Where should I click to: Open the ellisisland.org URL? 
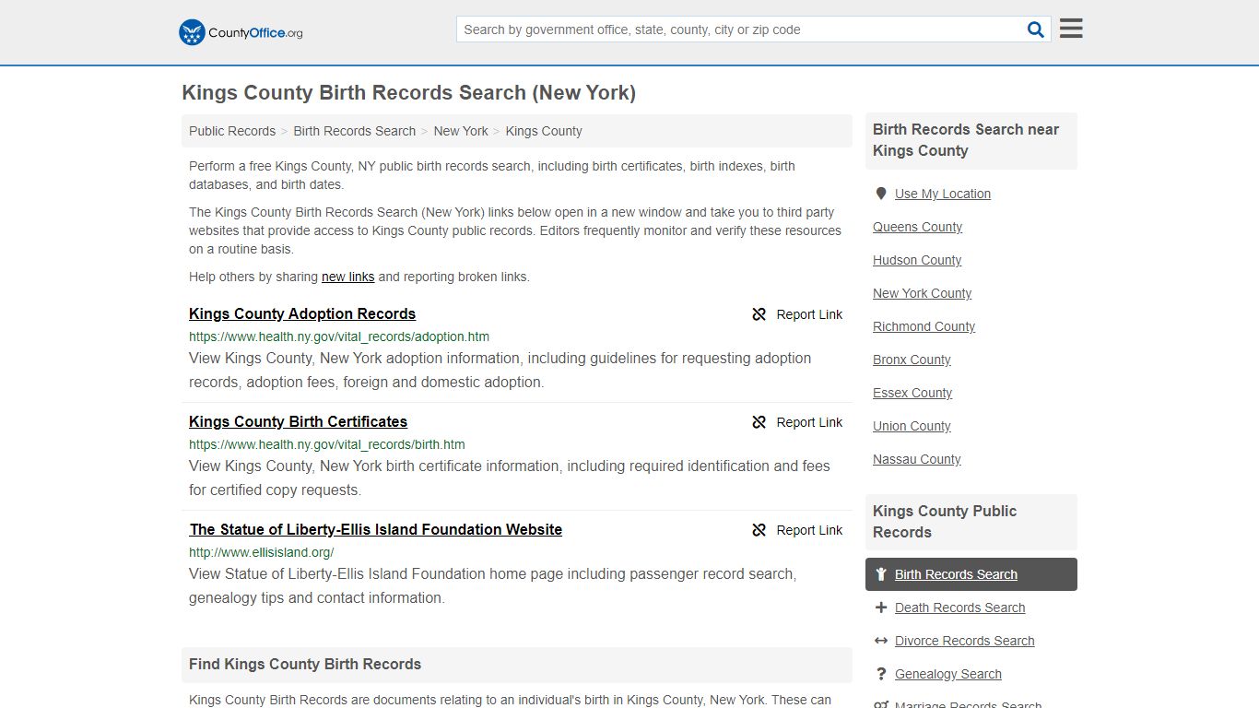262,552
